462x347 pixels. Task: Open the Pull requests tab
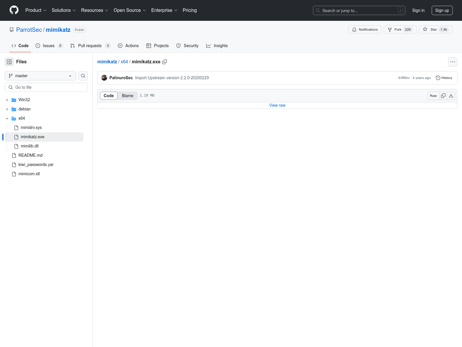tap(90, 46)
